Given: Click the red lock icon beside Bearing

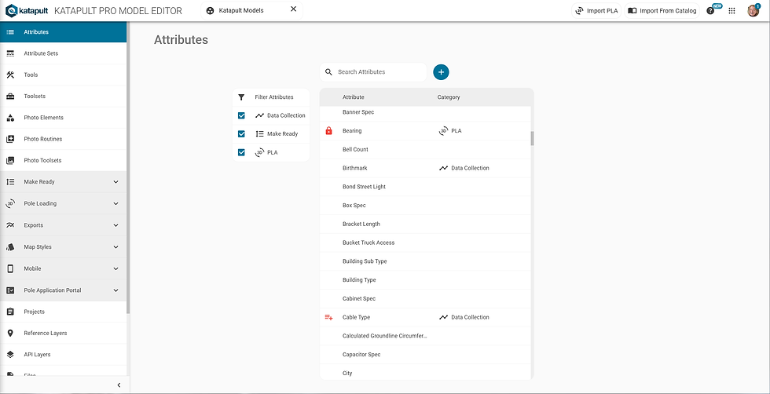Looking at the screenshot, I should [329, 130].
